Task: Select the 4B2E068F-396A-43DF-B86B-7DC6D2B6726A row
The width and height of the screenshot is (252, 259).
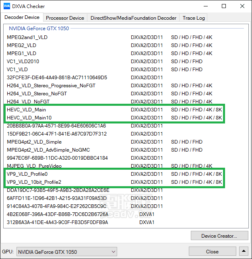Action: click(126, 214)
